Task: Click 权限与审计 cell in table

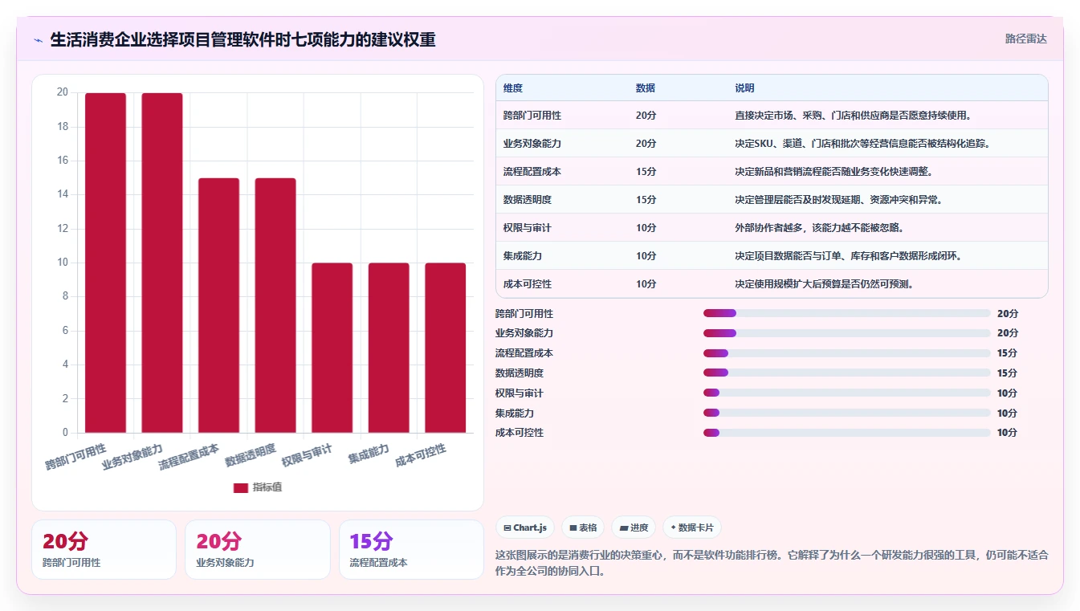Action: click(x=528, y=228)
